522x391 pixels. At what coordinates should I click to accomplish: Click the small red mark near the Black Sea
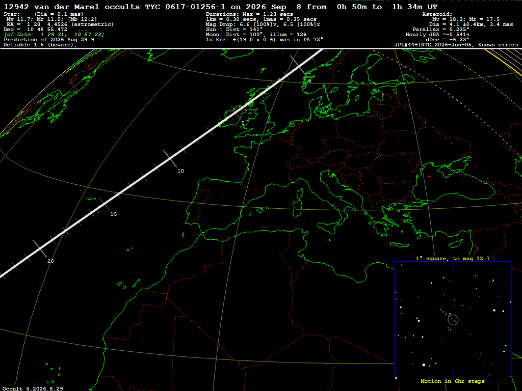click(429, 176)
